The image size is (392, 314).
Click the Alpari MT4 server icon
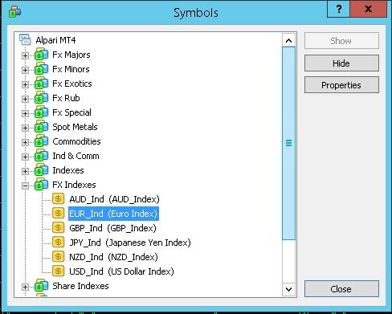click(25, 39)
